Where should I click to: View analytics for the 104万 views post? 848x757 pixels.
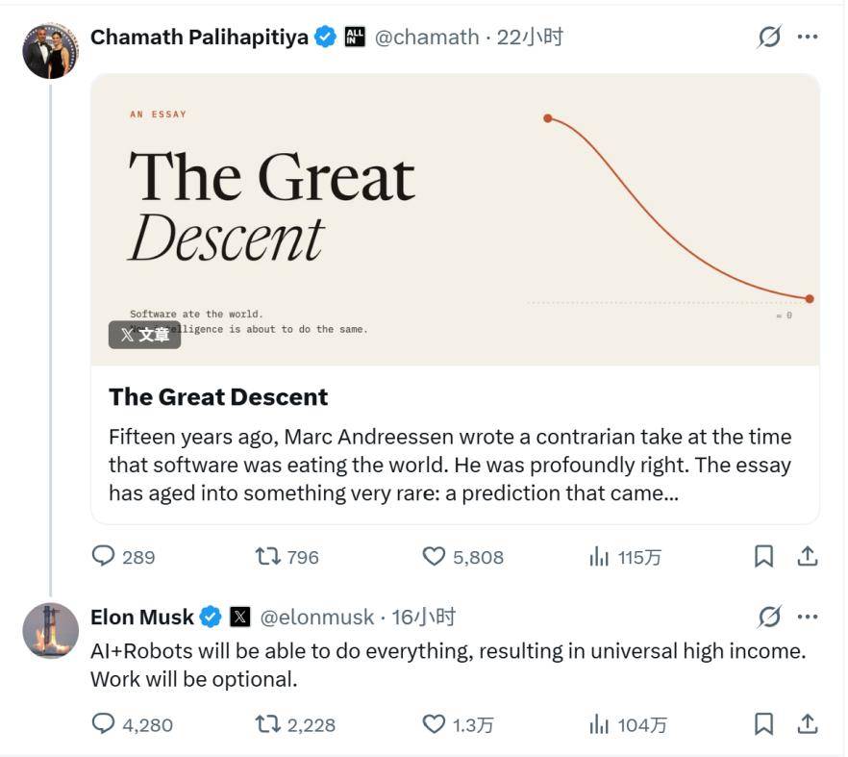coord(628,724)
